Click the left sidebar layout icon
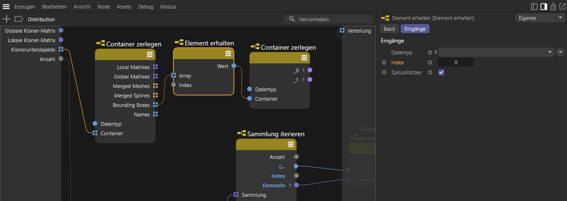The height and width of the screenshot is (201, 567). click(534, 7)
